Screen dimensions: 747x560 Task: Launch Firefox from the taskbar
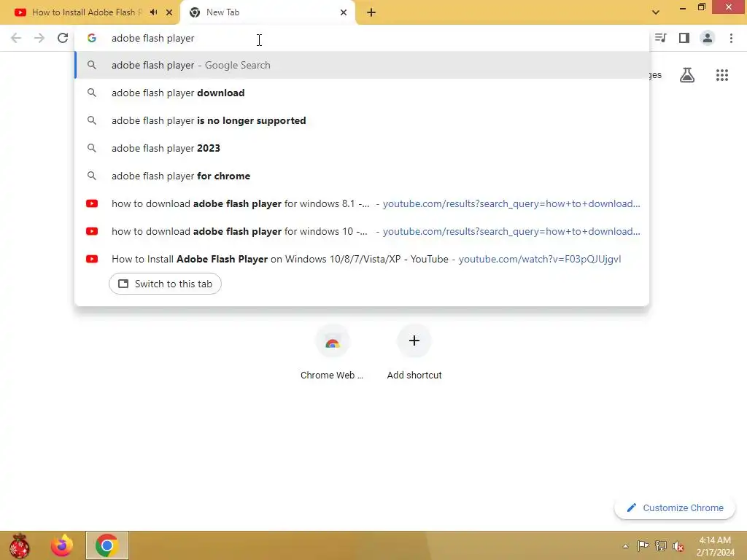[62, 545]
